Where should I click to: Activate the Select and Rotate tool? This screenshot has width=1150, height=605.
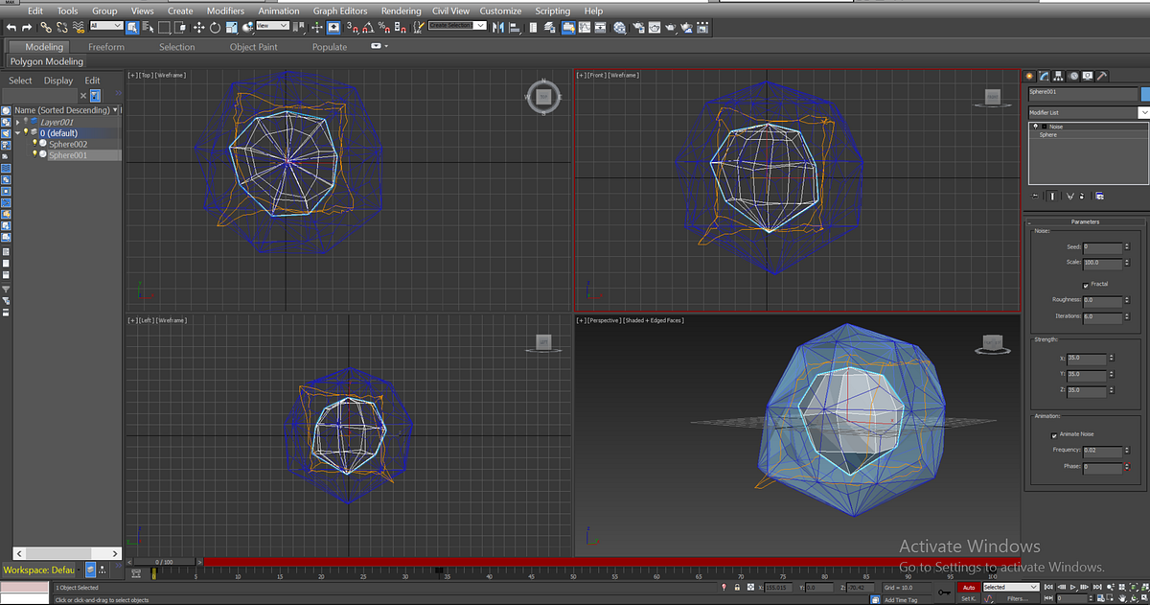point(213,27)
